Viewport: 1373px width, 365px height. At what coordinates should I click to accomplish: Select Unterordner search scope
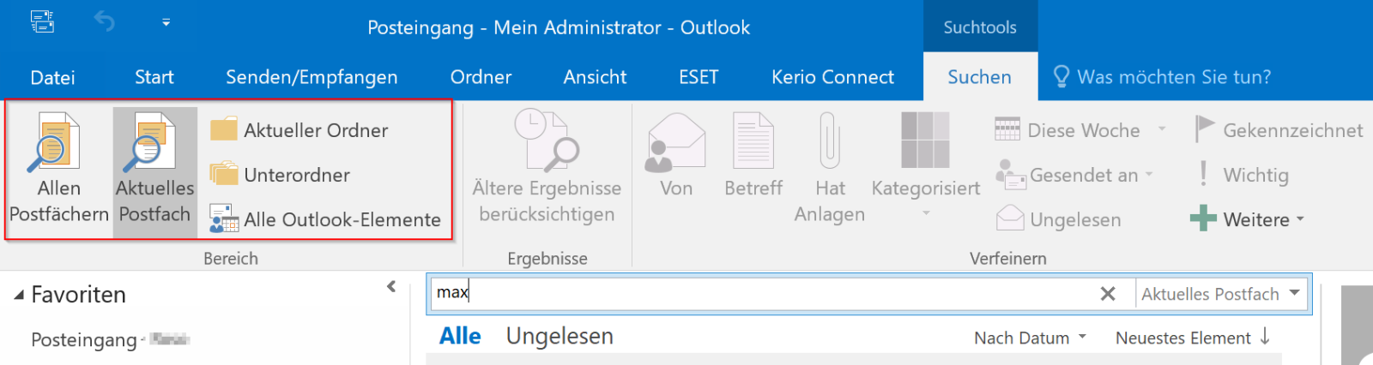[280, 175]
